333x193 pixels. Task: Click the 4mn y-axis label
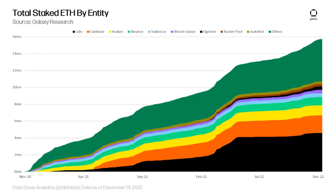coord(18,138)
